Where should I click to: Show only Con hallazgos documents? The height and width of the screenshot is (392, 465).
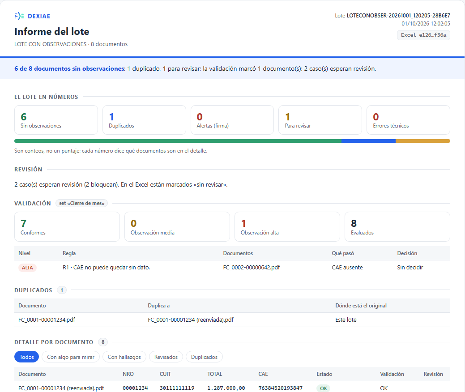[124, 357]
